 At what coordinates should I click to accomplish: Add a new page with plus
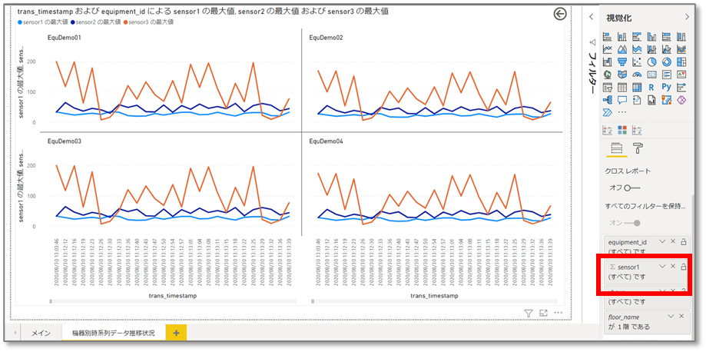(176, 333)
